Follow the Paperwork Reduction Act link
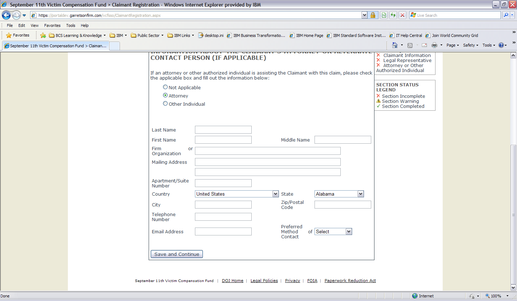Screen dimensions: 517x301 click(x=350, y=281)
